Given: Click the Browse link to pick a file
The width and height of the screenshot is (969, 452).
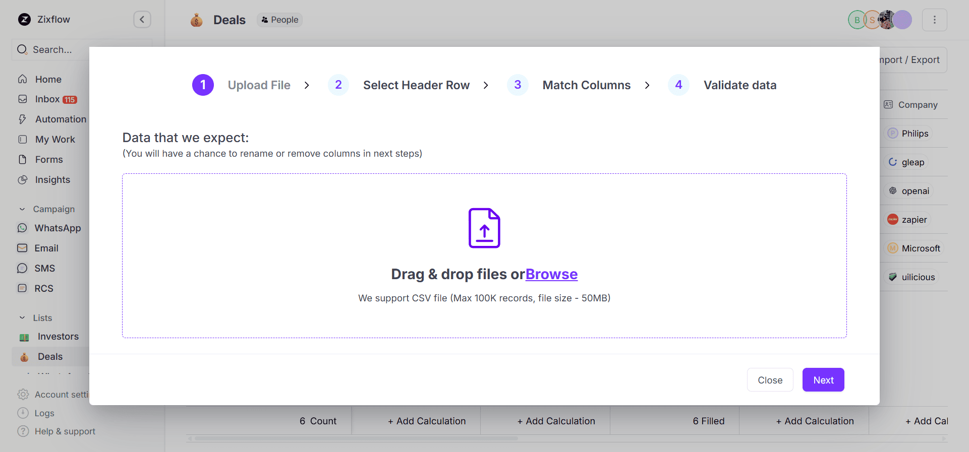Looking at the screenshot, I should point(551,274).
